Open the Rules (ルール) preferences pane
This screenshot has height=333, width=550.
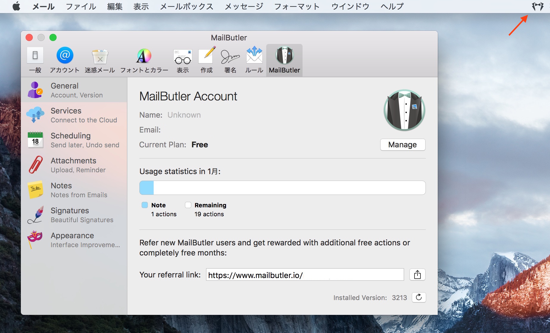pos(254,60)
